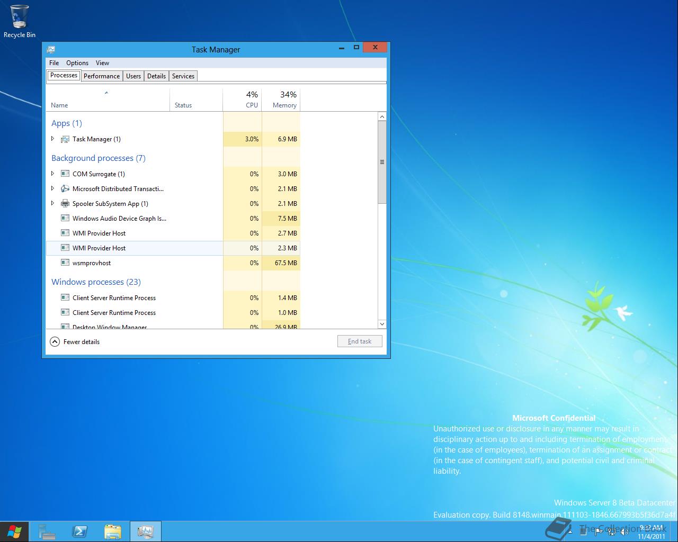This screenshot has width=678, height=542.
Task: Click the 6.9 MB memory cell
Action: 281,139
